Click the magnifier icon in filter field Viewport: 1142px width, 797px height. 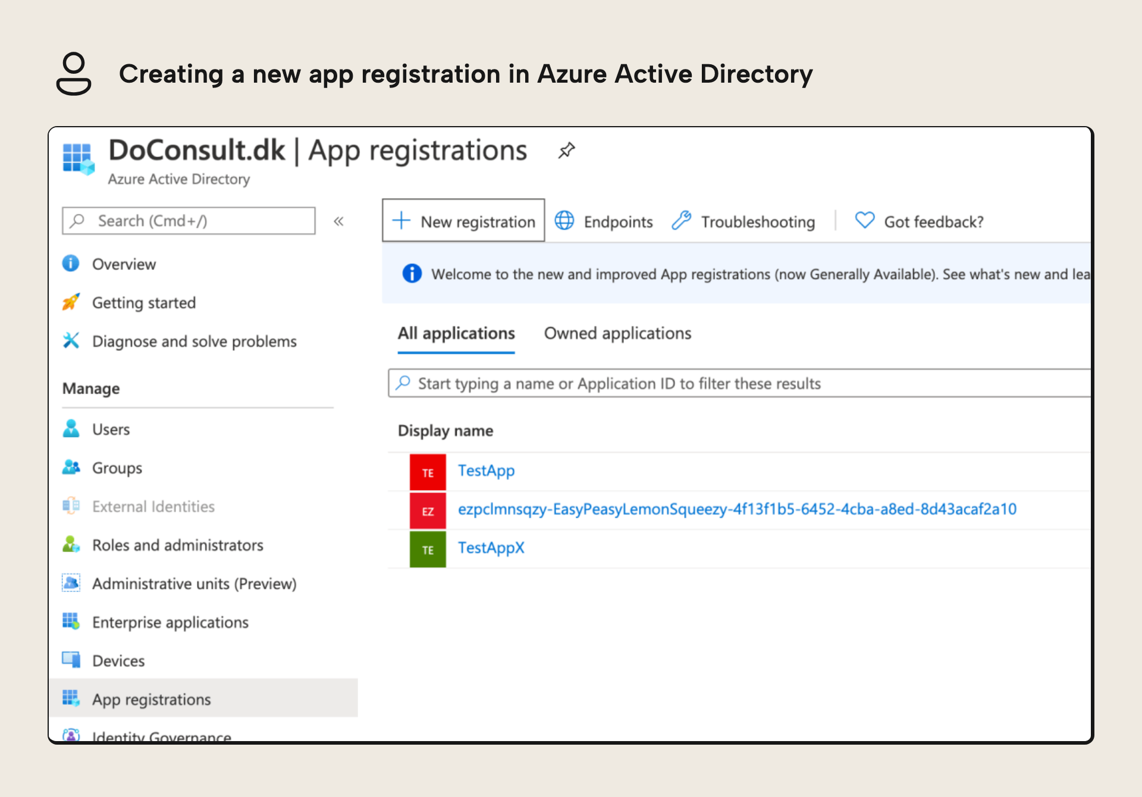coord(403,382)
